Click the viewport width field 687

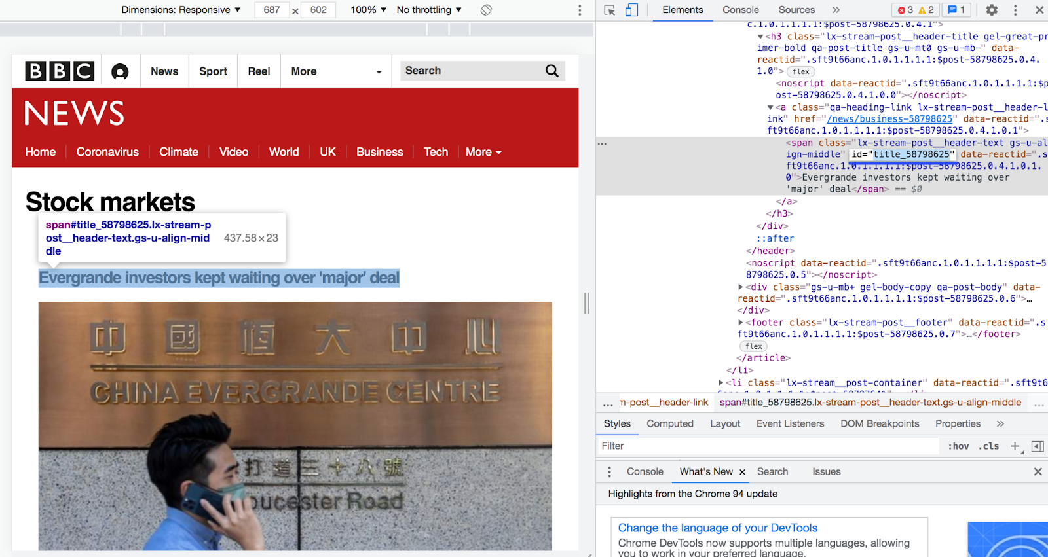point(272,10)
